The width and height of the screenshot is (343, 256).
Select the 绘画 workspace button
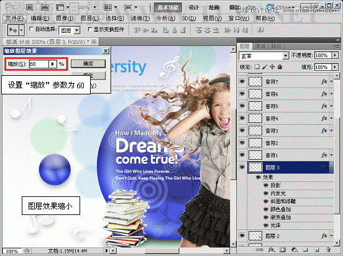[214, 7]
